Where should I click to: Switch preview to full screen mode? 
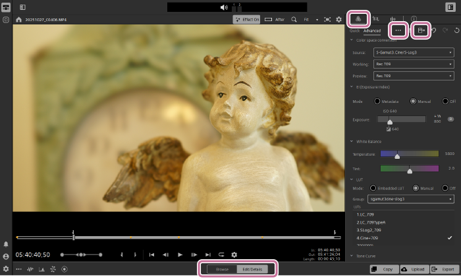pyautogui.click(x=327, y=19)
